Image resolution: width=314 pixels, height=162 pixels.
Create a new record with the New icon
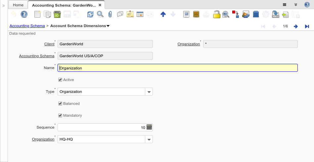pyautogui.click(x=37, y=14)
